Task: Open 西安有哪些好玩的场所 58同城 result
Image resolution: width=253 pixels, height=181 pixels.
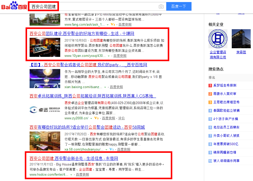Action: tap(87, 127)
